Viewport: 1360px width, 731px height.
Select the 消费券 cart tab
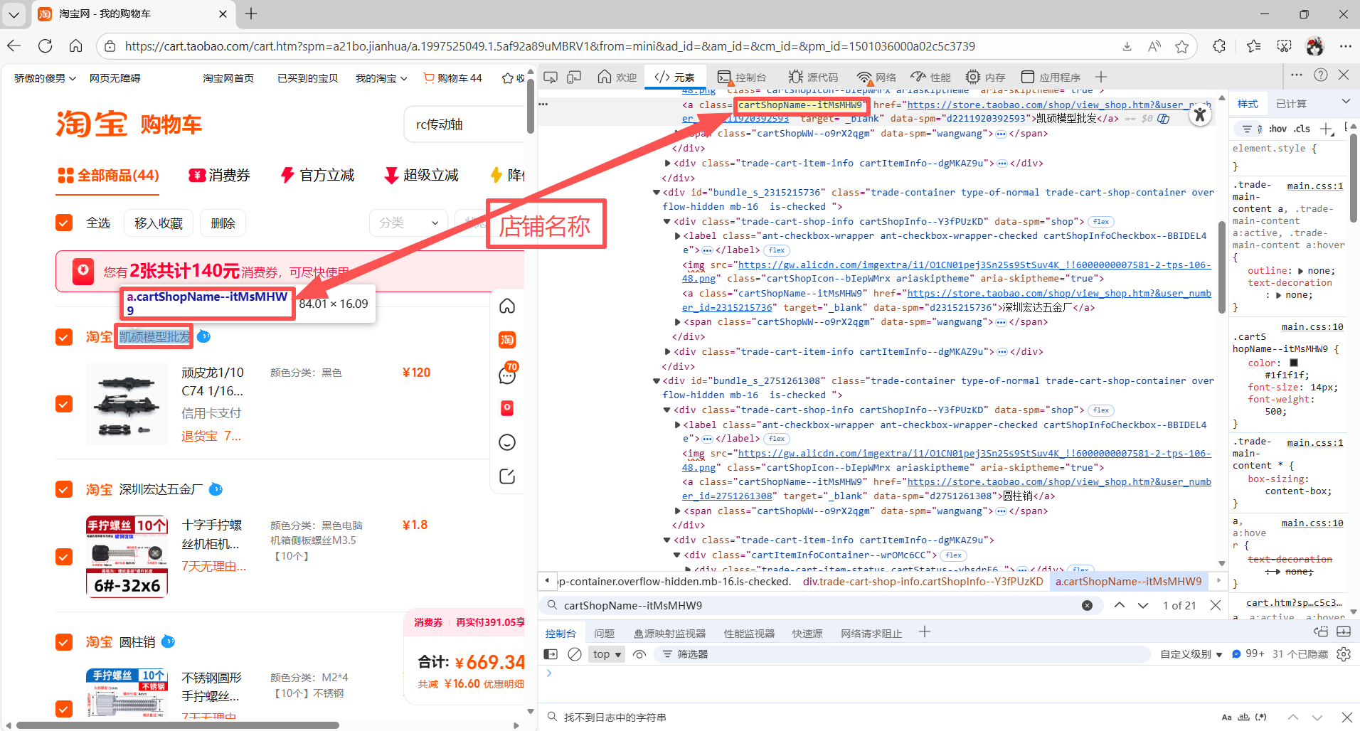[219, 175]
